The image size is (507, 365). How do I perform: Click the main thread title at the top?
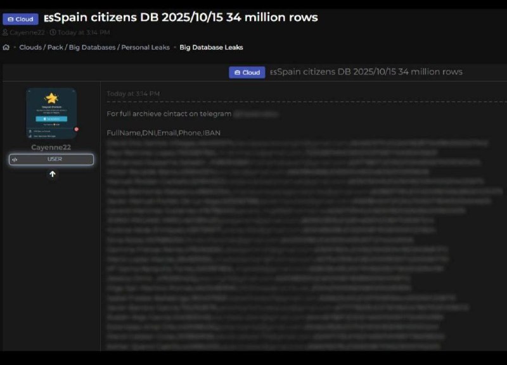[x=181, y=17]
